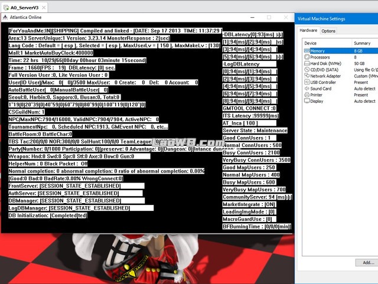Image resolution: width=378 pixels, height=284 pixels.
Task: Click 'LoadingImgMode : [0]' line
Action: click(x=249, y=212)
